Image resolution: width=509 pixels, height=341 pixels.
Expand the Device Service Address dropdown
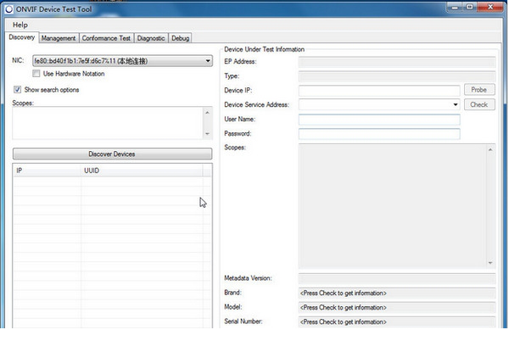point(456,104)
